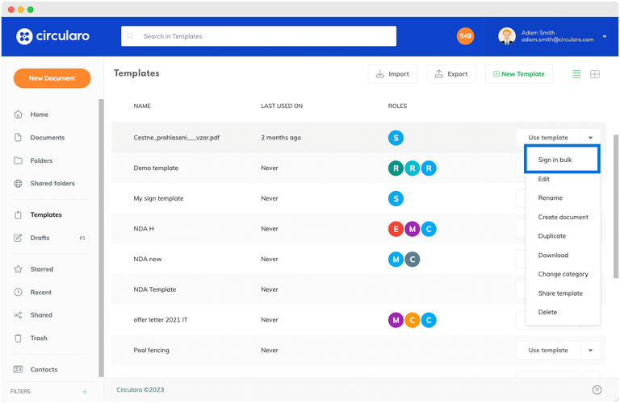Choose Delete from the context menu
620x403 pixels.
(547, 312)
